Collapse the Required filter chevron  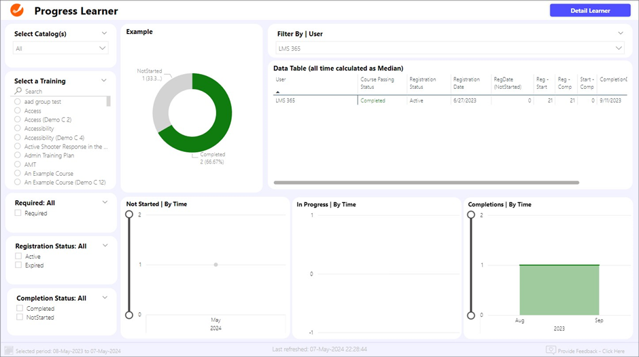pos(104,202)
